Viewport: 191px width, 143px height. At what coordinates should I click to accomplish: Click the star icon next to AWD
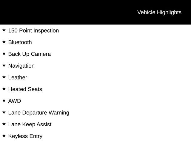(x=4, y=100)
